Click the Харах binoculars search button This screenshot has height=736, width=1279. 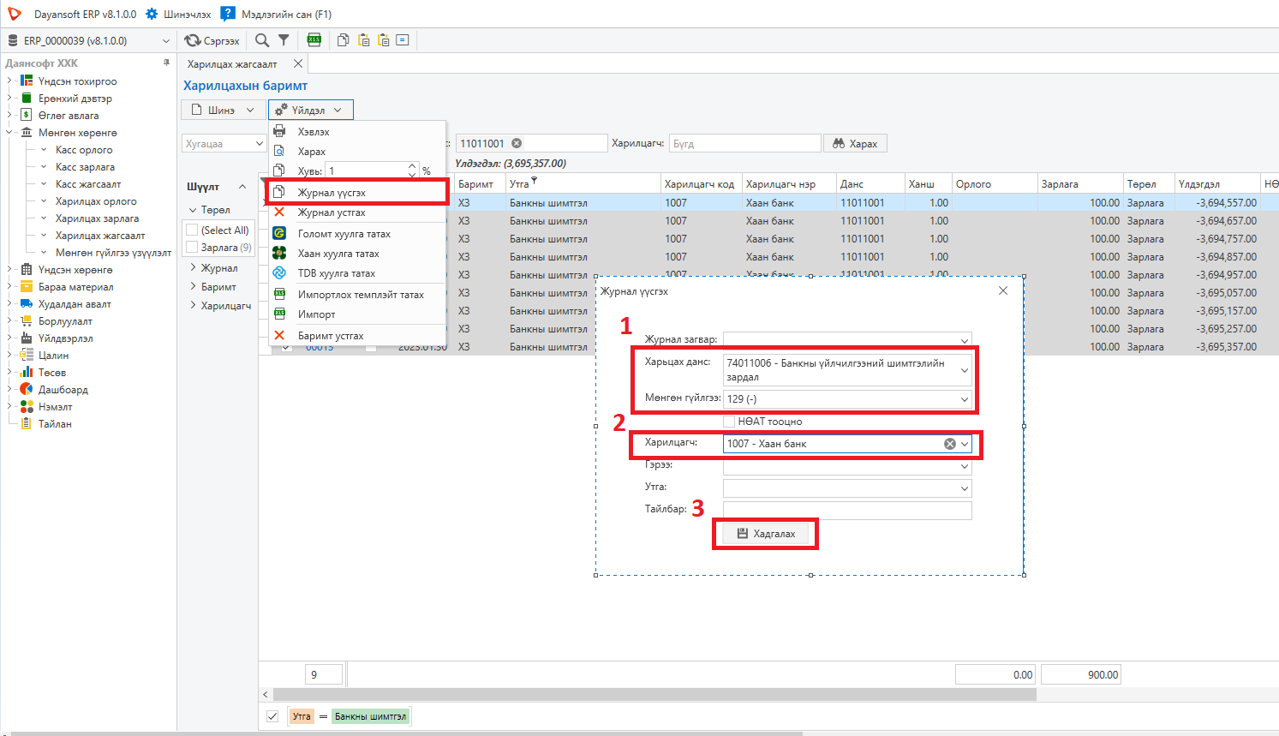click(x=855, y=144)
